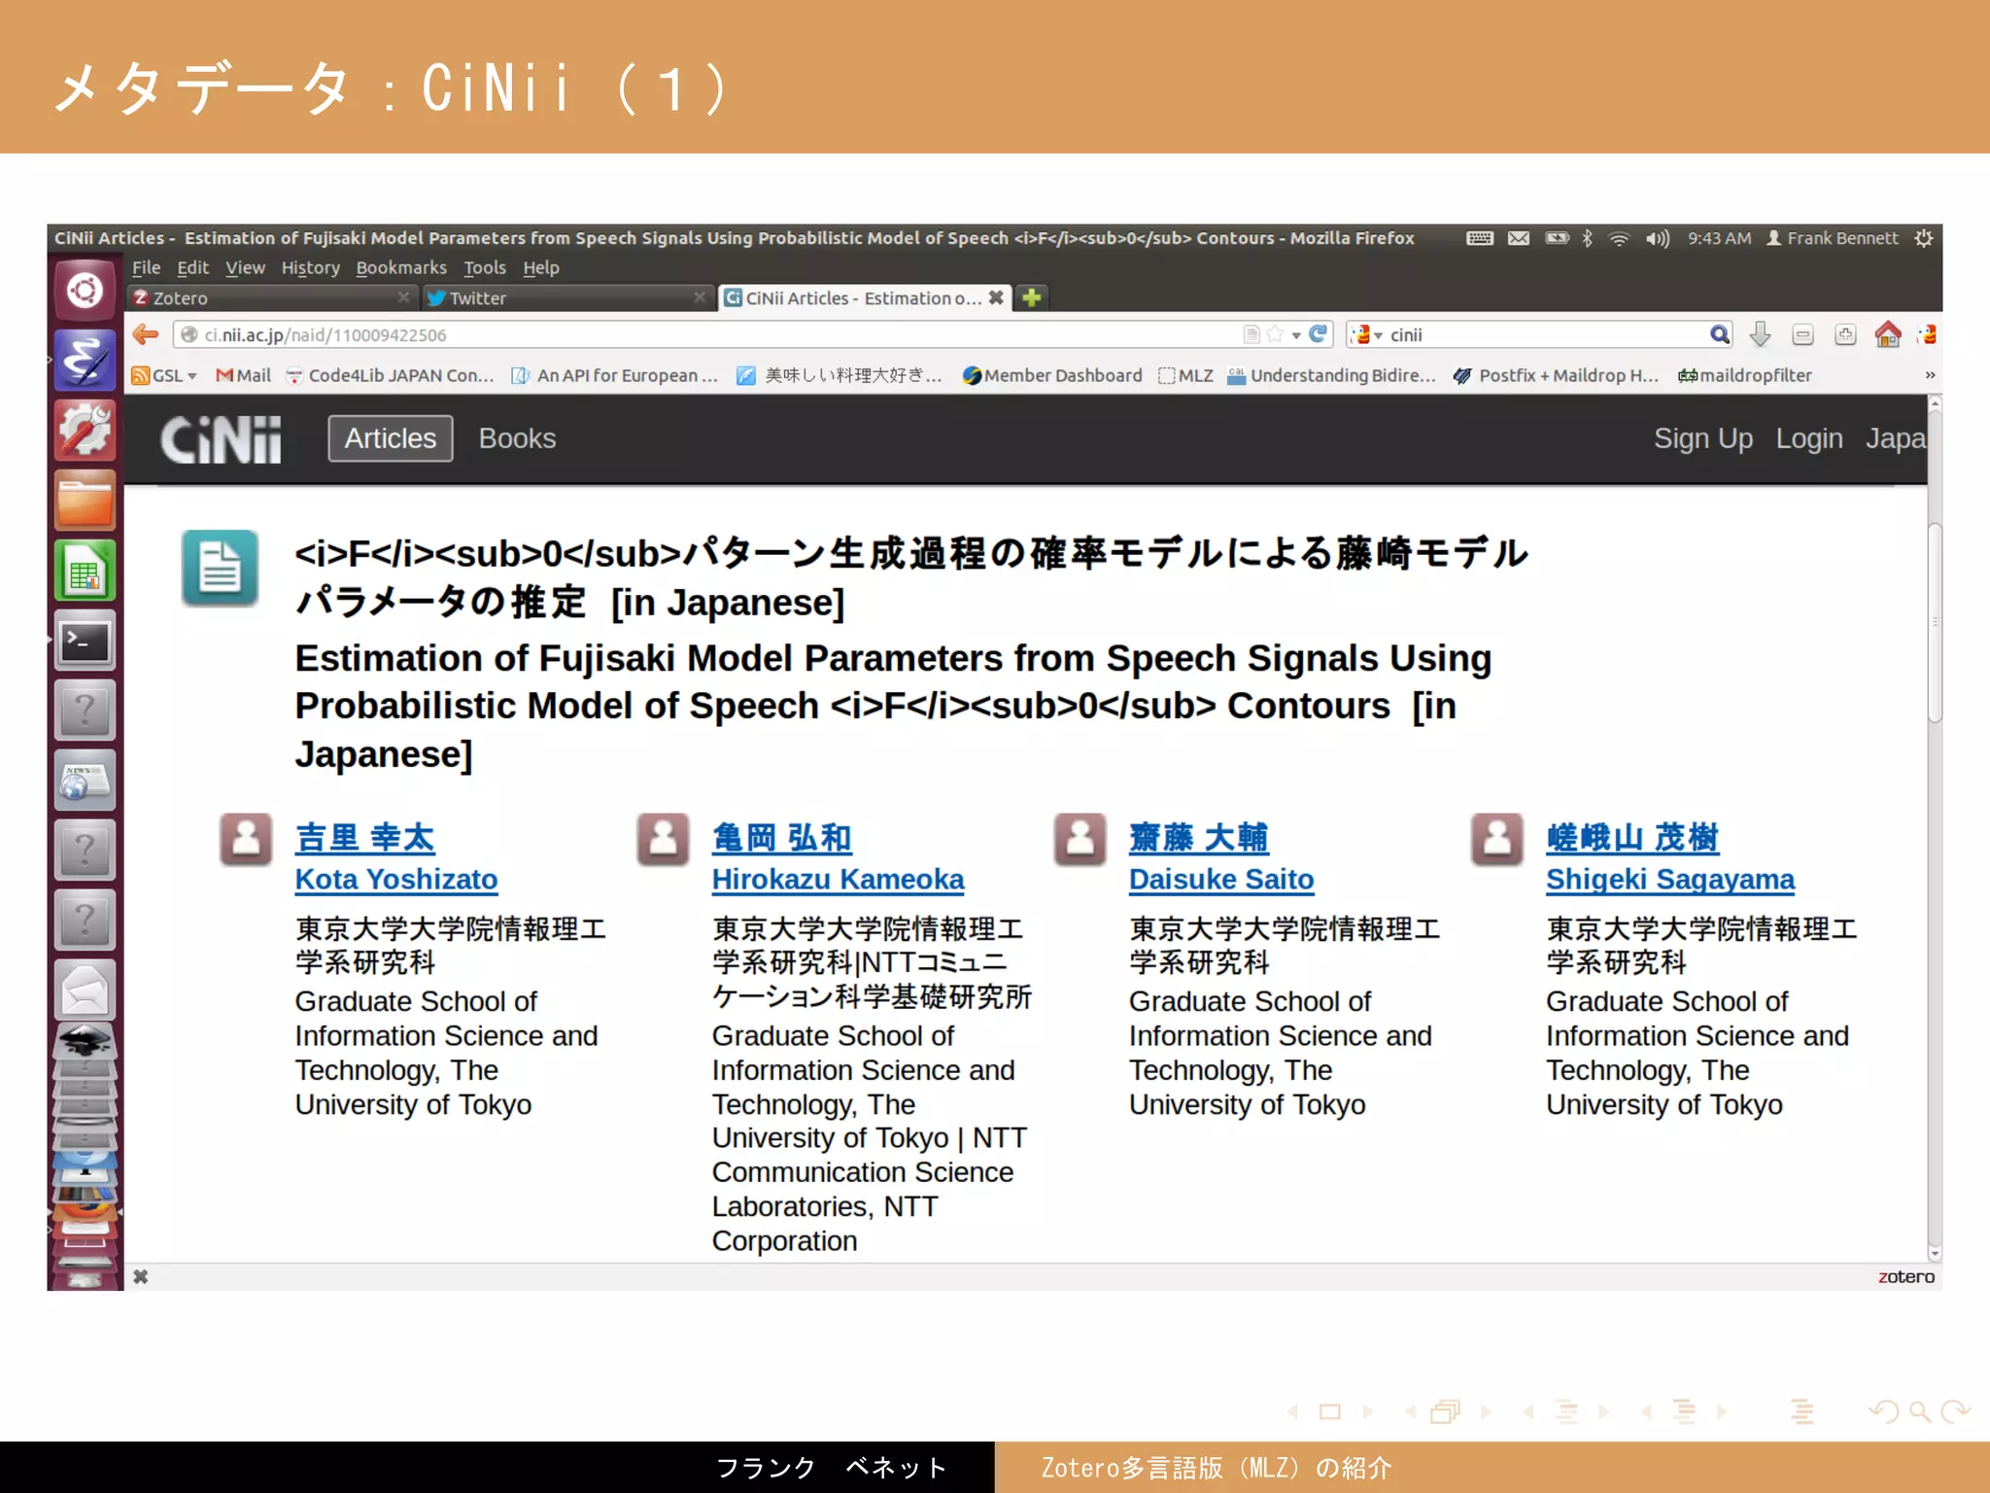Open the 吉里 幸太 Japanese author link
The height and width of the screenshot is (1493, 1990).
365,837
